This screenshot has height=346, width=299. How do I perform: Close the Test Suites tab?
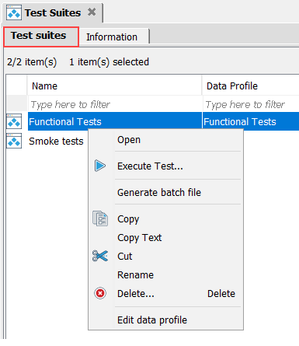[x=92, y=12]
